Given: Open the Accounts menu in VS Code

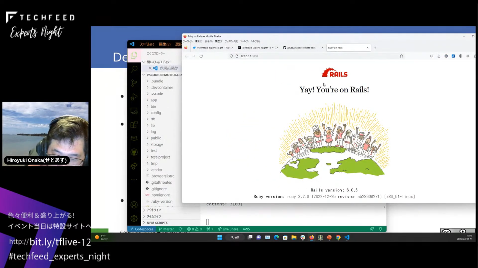Looking at the screenshot, I should (x=134, y=205).
